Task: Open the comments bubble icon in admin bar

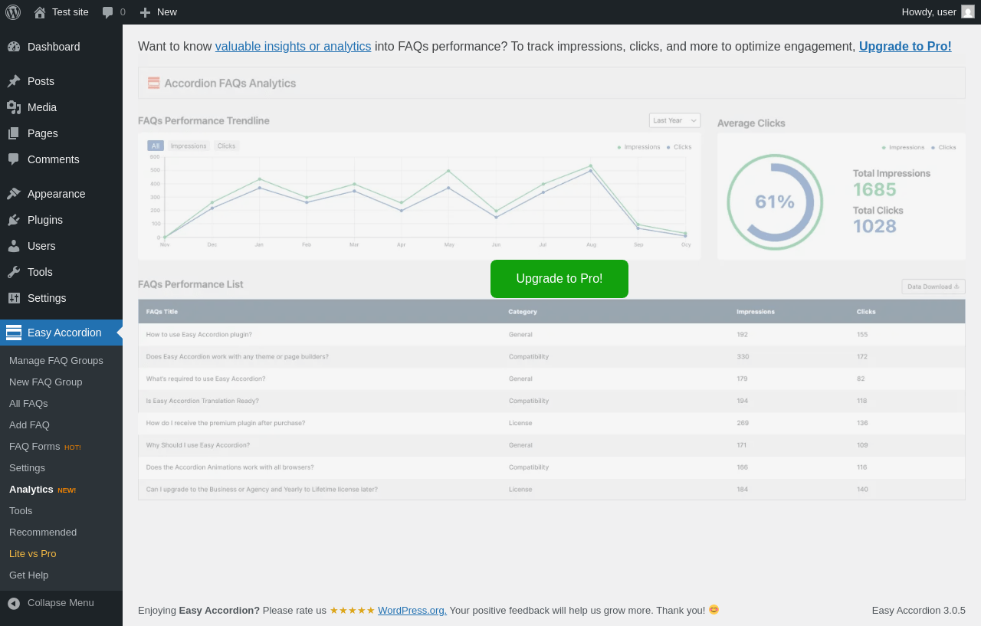Action: [x=108, y=12]
